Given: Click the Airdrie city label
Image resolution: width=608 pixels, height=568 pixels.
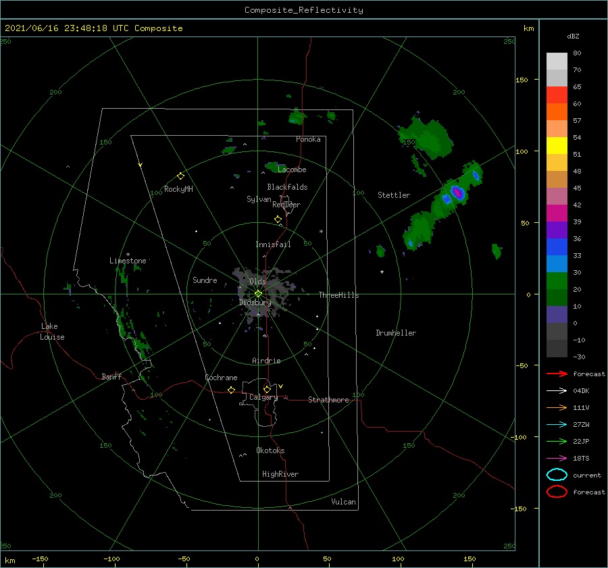Looking at the screenshot, I should point(266,361).
